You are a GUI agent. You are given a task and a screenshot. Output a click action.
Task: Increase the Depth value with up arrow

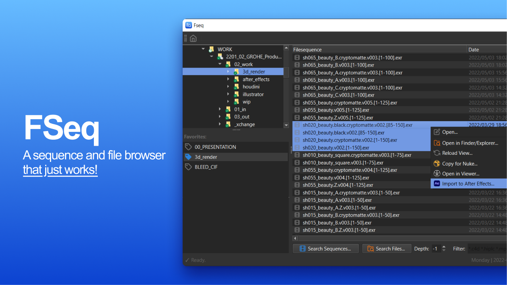444,247
